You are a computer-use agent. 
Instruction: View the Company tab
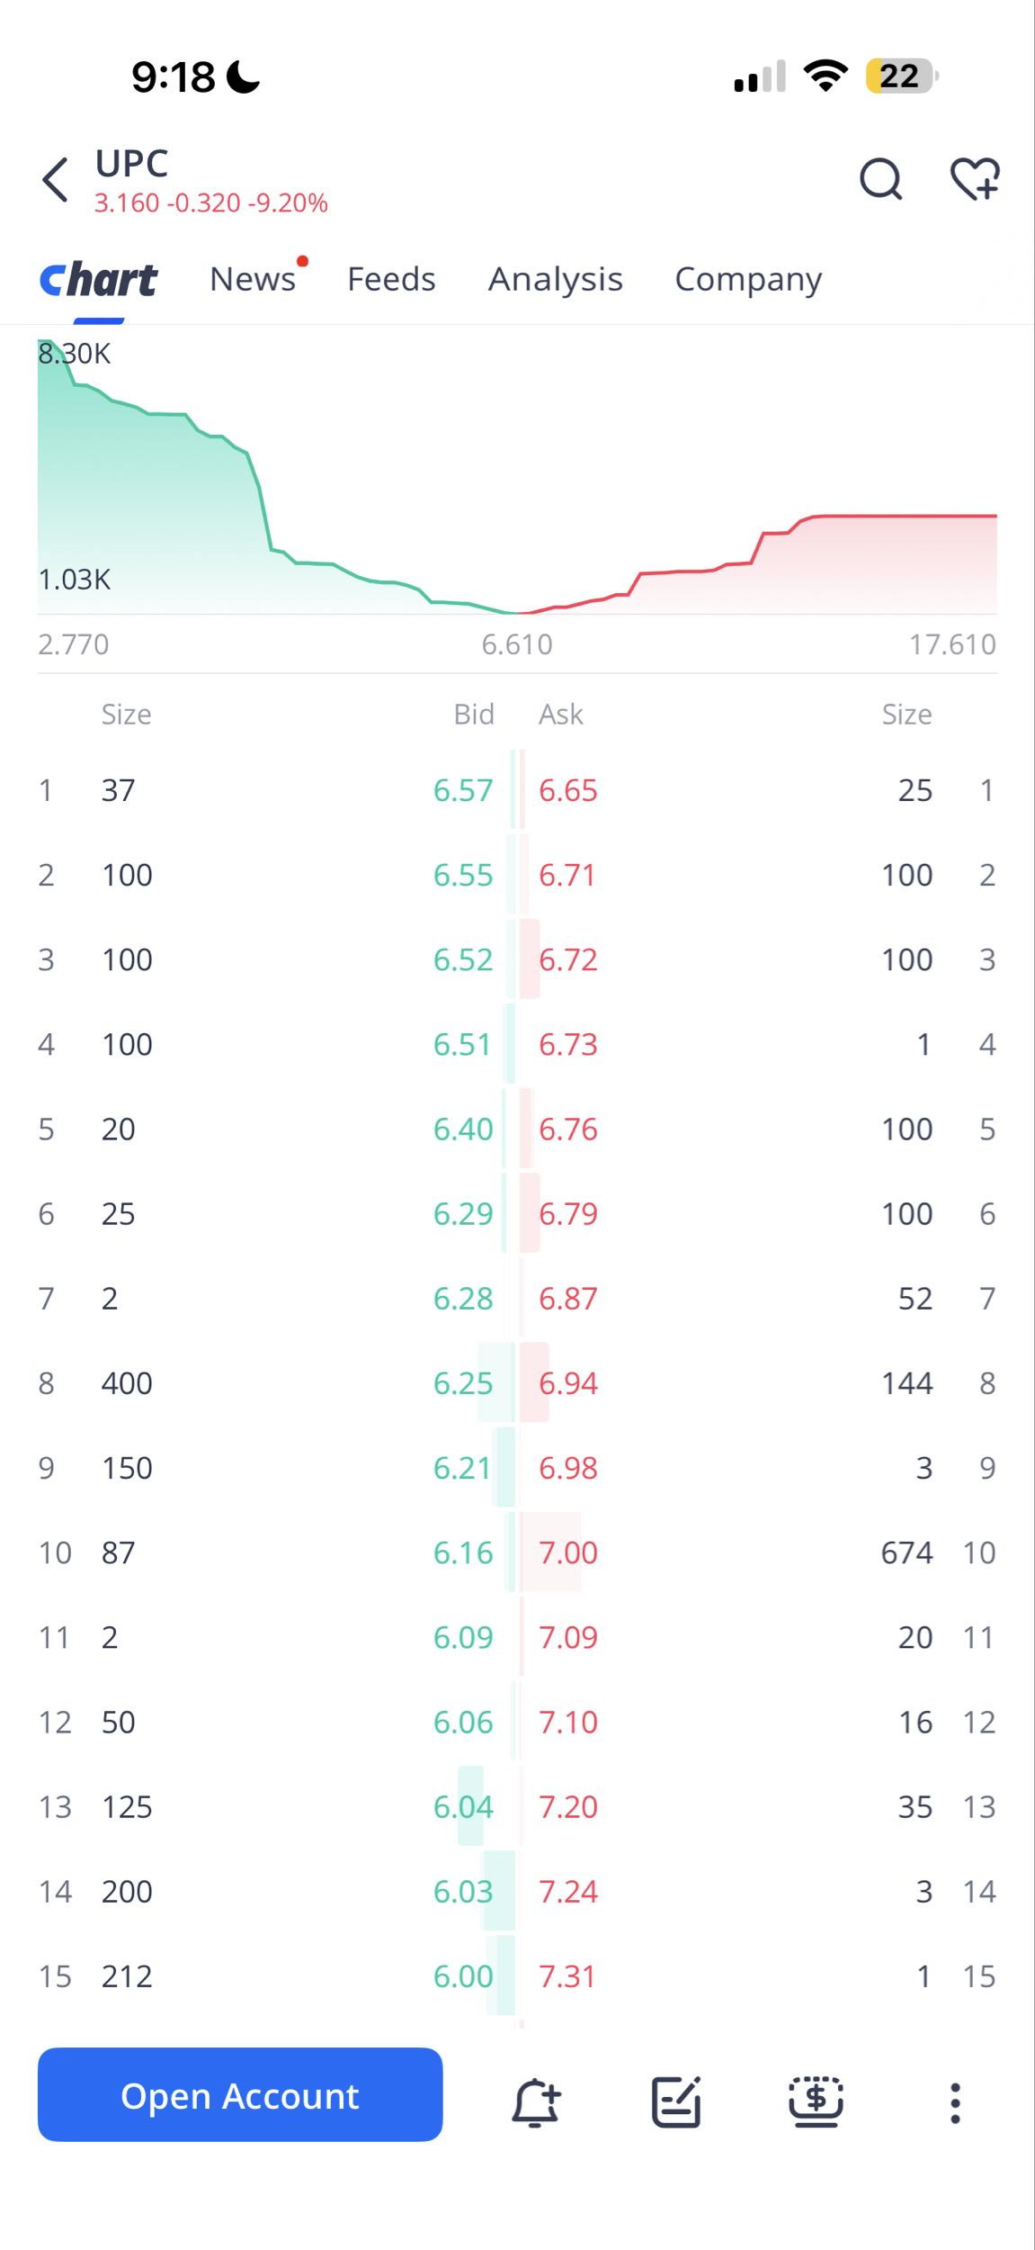pyautogui.click(x=748, y=280)
